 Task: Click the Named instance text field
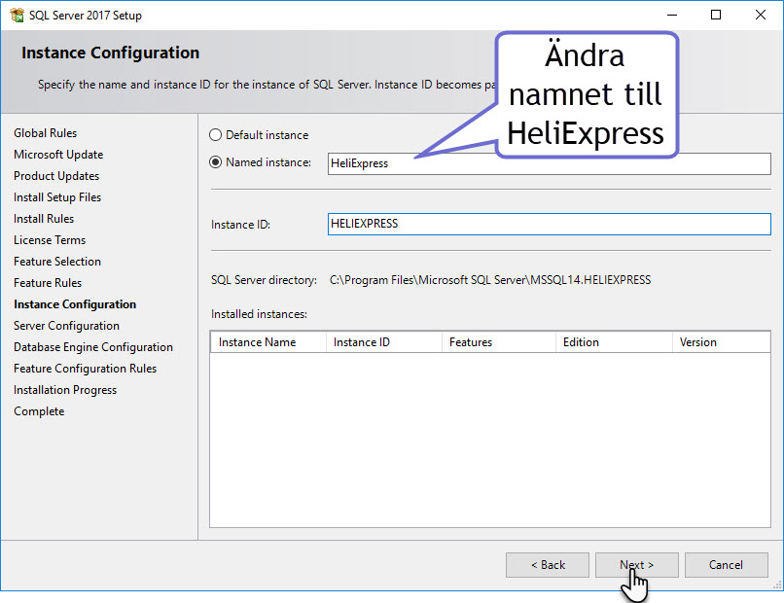[549, 163]
